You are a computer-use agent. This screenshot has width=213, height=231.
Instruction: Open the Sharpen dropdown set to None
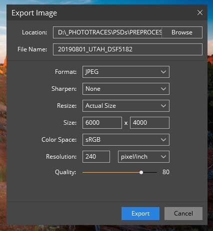[126, 89]
